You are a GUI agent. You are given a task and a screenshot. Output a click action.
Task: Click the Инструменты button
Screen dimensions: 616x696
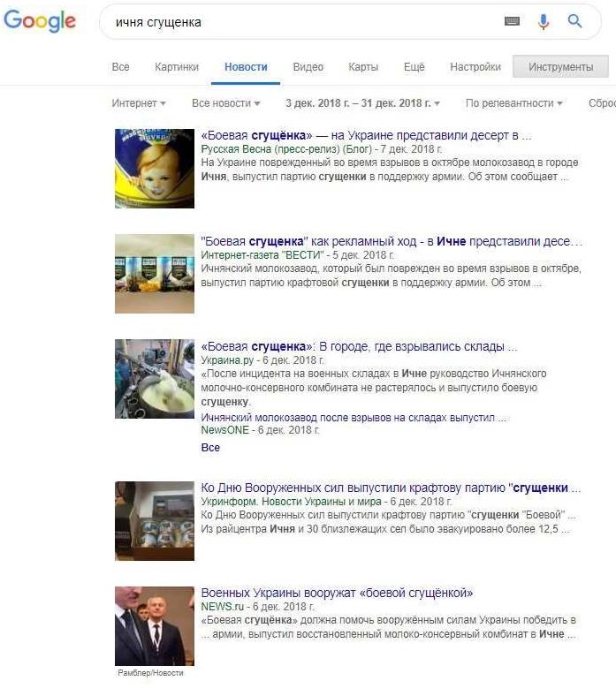tap(560, 66)
